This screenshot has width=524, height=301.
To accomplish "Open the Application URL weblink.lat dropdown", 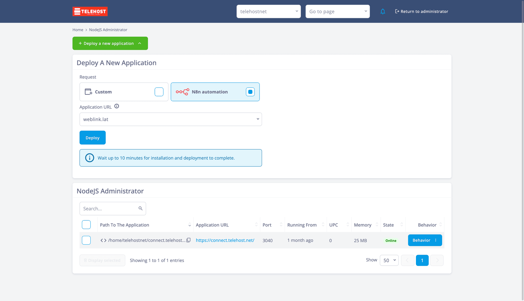I will point(171,119).
